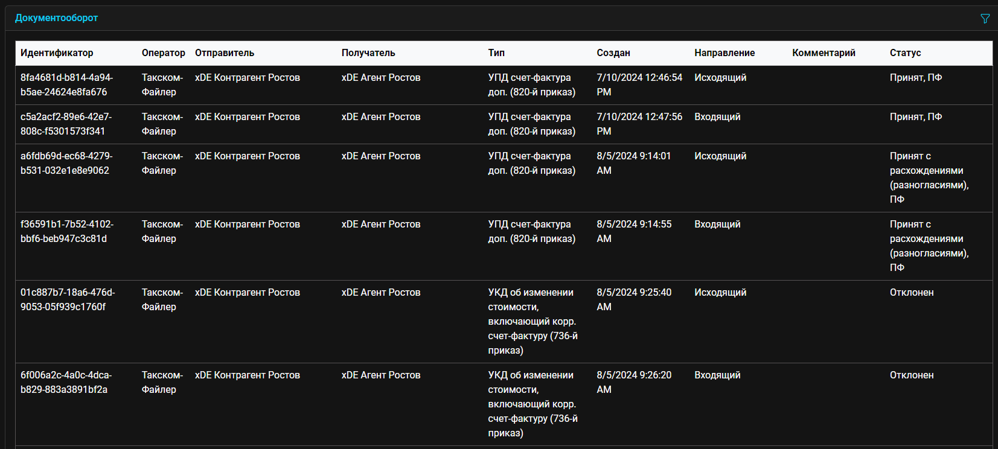Click date 7/10/2024 12:47:56 PM cell

pos(639,124)
